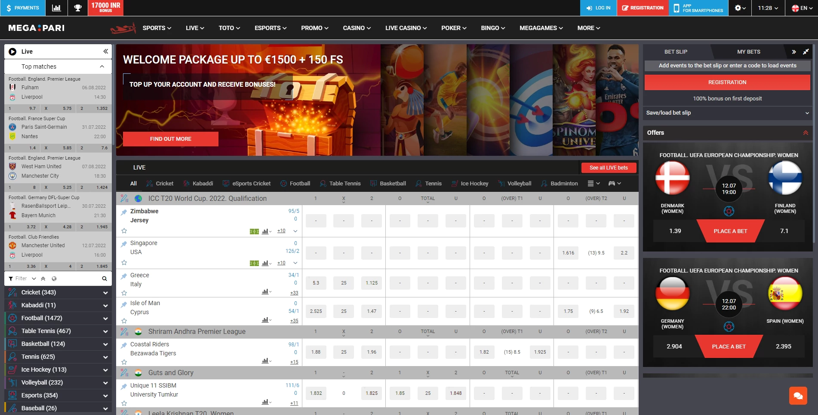This screenshot has width=818, height=415.
Task: Select the Badminton live filter tab
Action: [559, 183]
